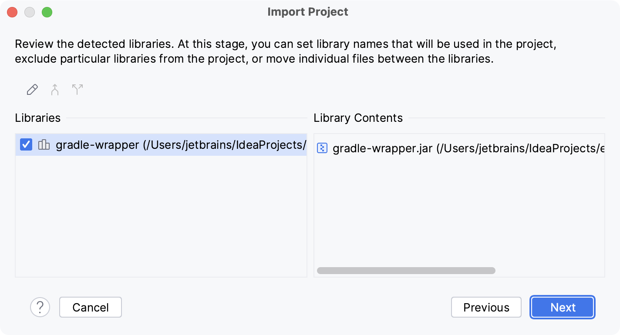This screenshot has height=335, width=620.
Task: Click the library icon beside gradle-wrapper
Action: click(x=44, y=145)
